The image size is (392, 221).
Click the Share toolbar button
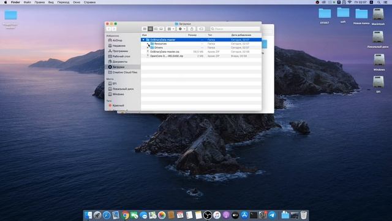pos(192,29)
